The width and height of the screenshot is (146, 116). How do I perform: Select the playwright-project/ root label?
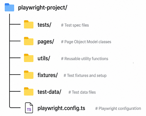[43, 8]
